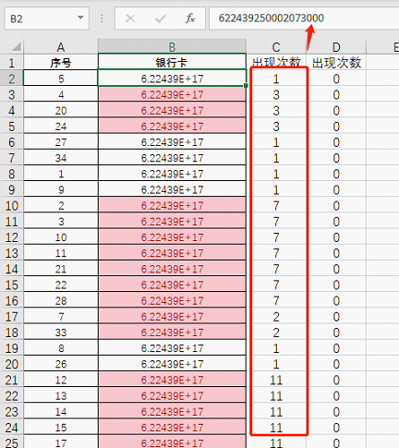Click the 银行卡 header cell
The image size is (399, 448).
click(172, 63)
